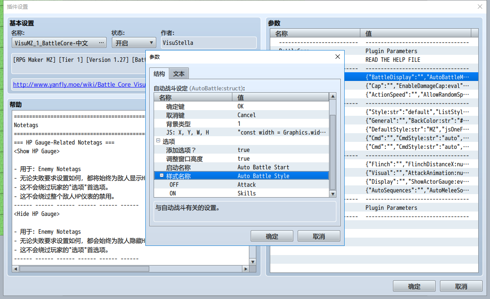Click the 作者 field containing VisuStella

tap(209, 43)
